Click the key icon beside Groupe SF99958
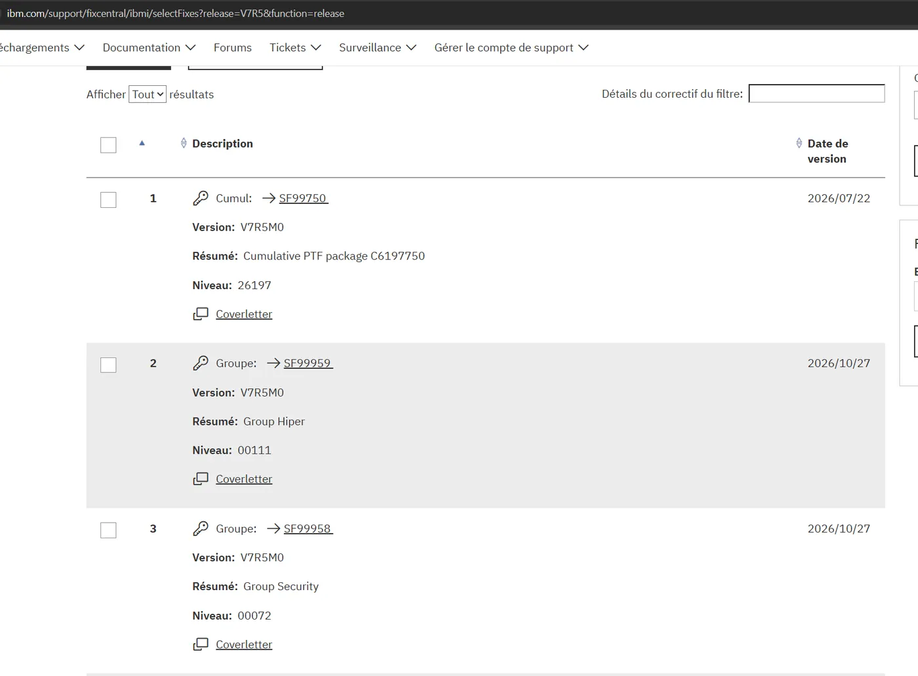 click(x=201, y=528)
